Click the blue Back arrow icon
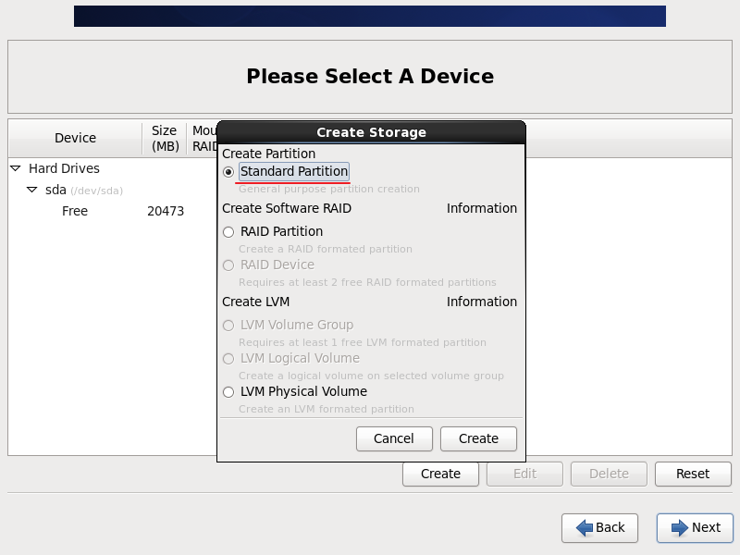The width and height of the screenshot is (740, 555). click(x=585, y=527)
